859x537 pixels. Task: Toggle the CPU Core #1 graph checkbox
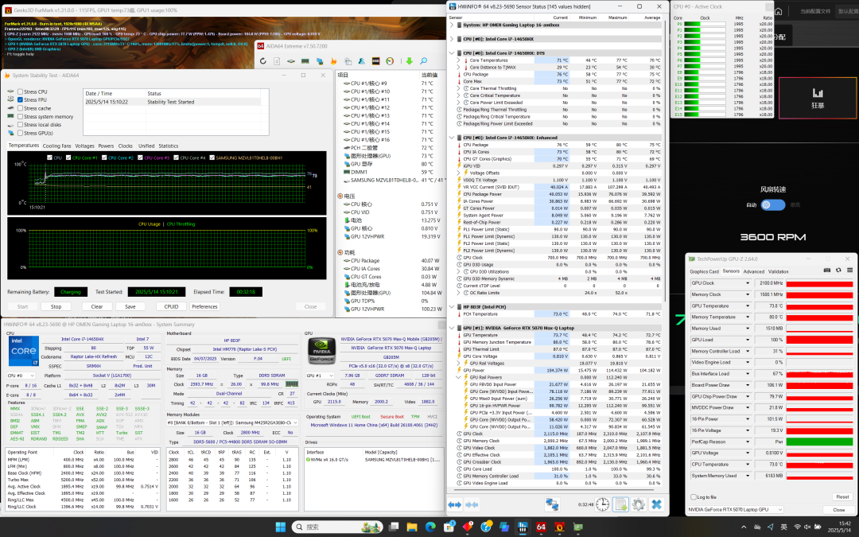pyautogui.click(x=68, y=158)
